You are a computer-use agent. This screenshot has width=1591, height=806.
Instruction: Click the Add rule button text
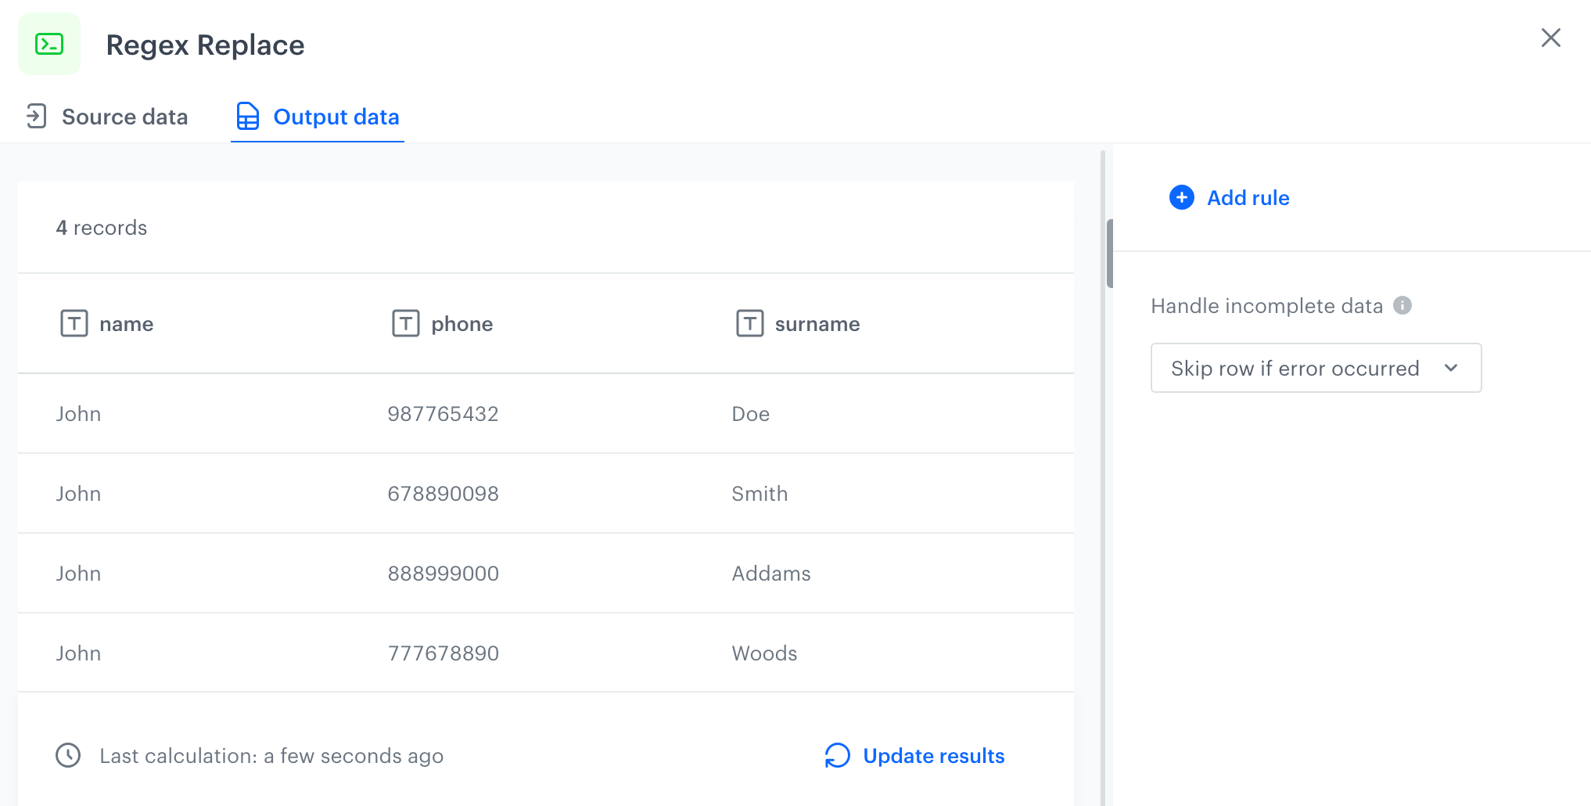1248,198
